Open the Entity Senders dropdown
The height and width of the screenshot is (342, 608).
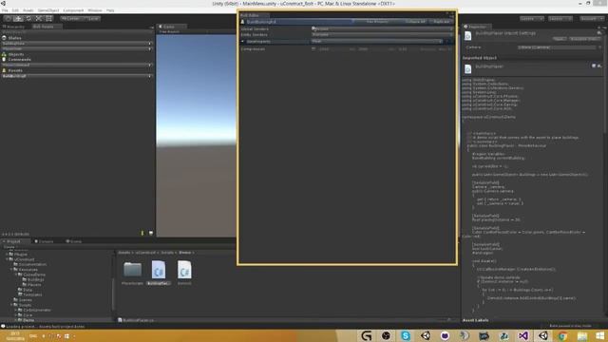click(x=382, y=34)
